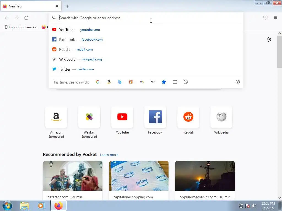Select the New Tab tab
Viewport: 282px width, 211px height.
[31, 6]
